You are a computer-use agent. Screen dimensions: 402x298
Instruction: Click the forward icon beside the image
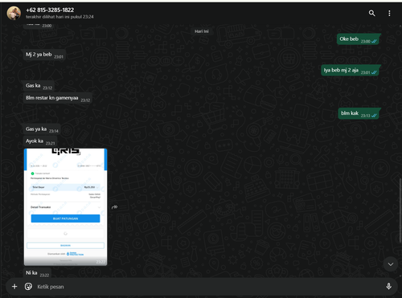[114, 206]
